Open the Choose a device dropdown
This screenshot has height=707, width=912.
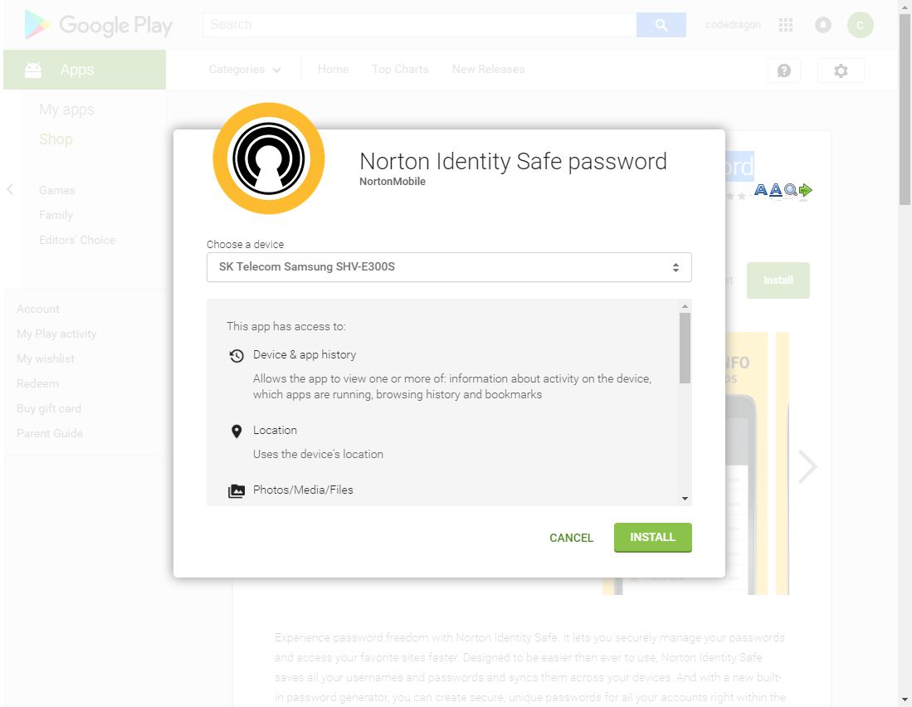click(449, 267)
